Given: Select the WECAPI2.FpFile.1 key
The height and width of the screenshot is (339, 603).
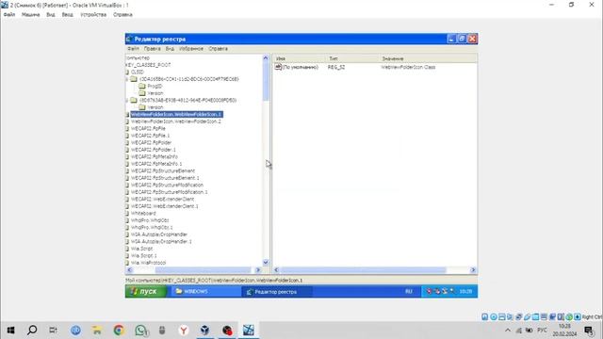Looking at the screenshot, I should [150, 136].
